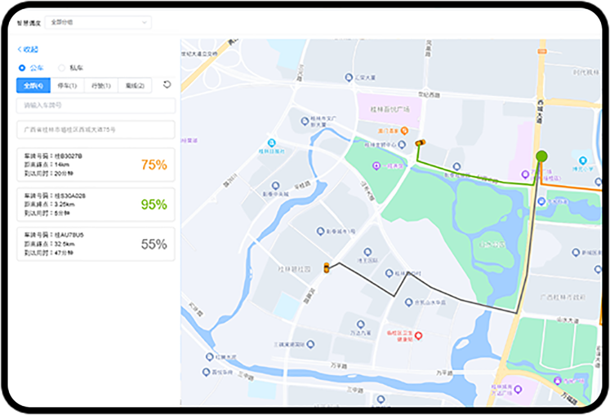Click the 95% match percentage
Viewport: 610px width, 415px height.
point(154,205)
